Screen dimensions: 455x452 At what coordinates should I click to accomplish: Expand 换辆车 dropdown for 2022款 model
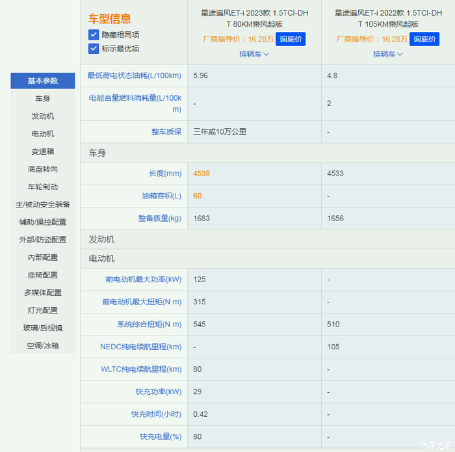387,54
